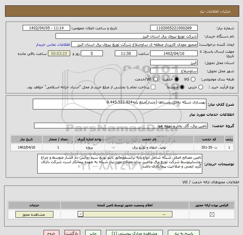Click the بازگشت back button

72,233
